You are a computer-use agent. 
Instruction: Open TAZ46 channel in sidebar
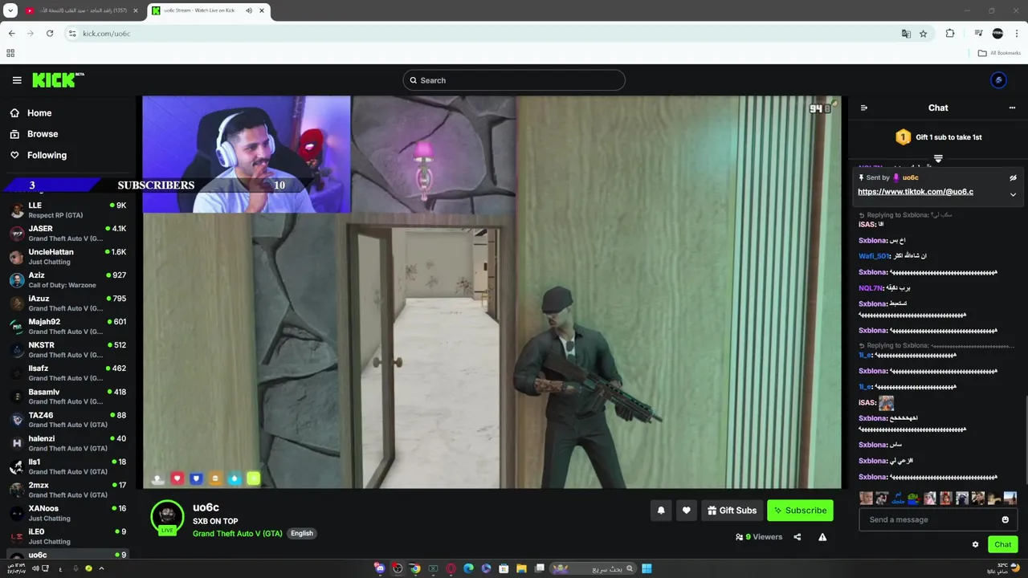coord(68,420)
